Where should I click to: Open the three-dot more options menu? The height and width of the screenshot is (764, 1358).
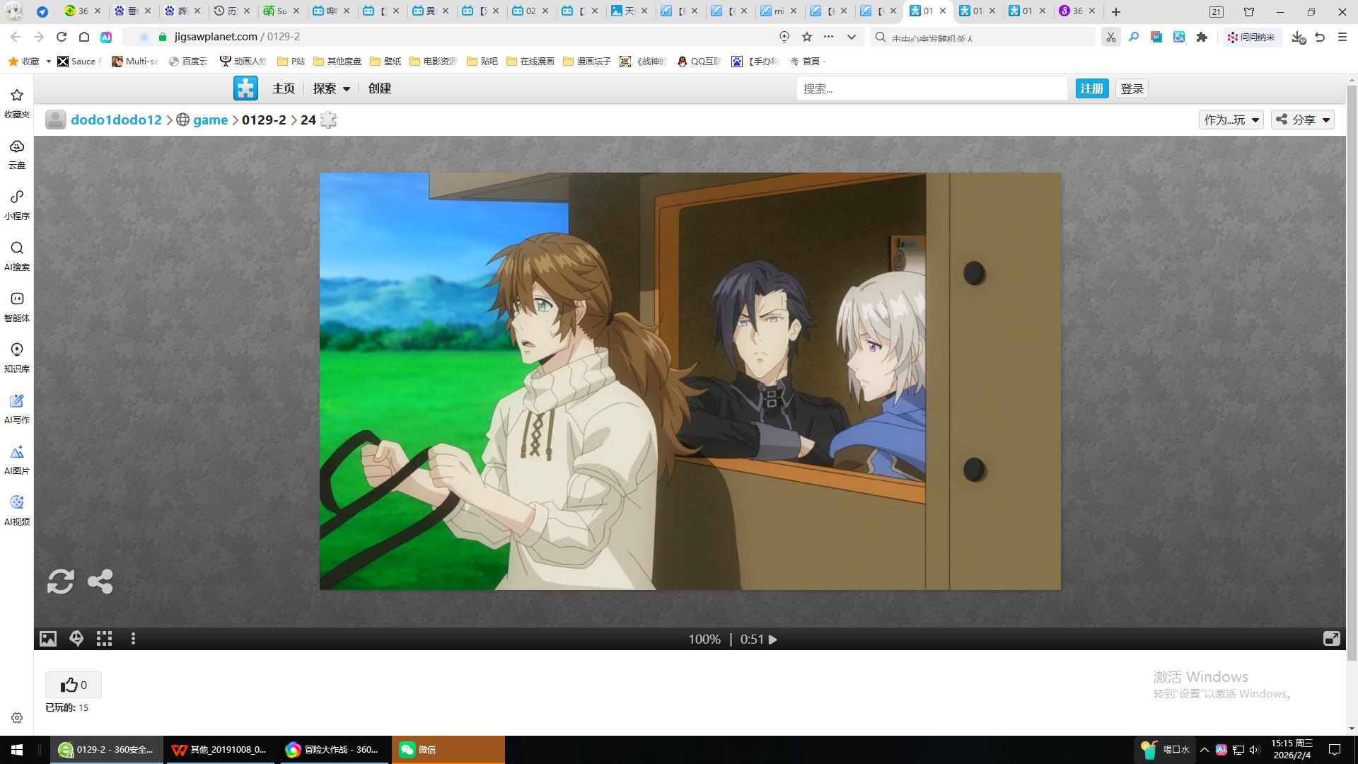[133, 639]
